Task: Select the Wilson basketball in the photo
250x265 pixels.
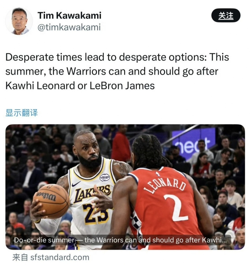Action: coord(52,201)
